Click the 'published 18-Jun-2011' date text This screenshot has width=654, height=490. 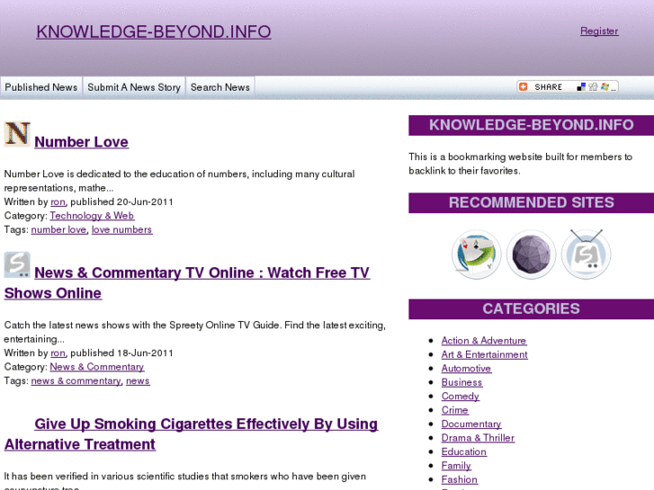(121, 353)
